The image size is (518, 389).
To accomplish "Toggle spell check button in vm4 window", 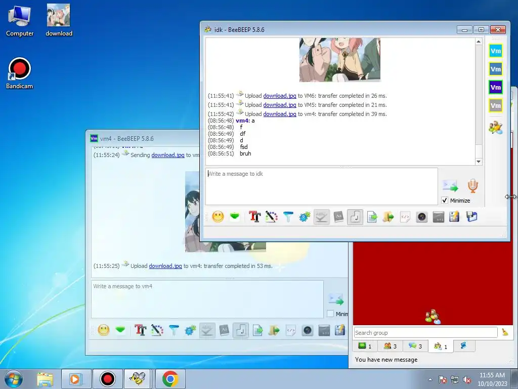I will (207, 330).
